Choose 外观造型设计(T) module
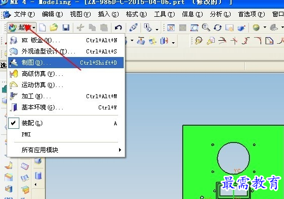 (66, 51)
